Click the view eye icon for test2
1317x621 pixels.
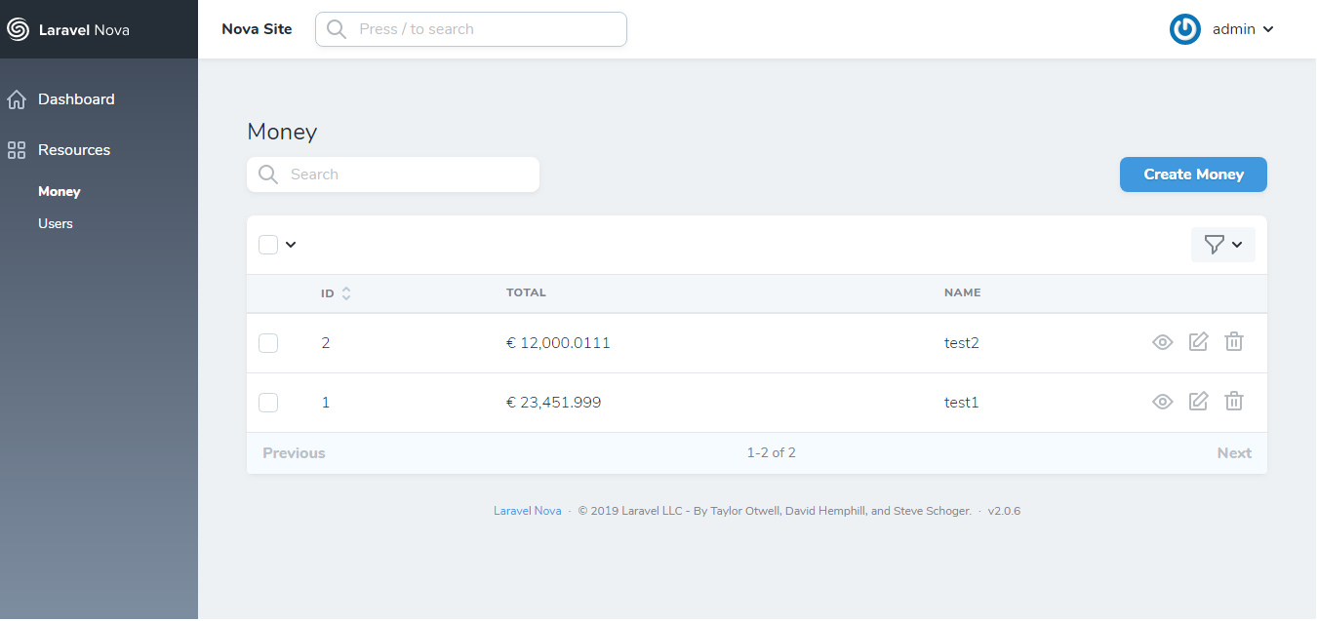click(x=1162, y=342)
